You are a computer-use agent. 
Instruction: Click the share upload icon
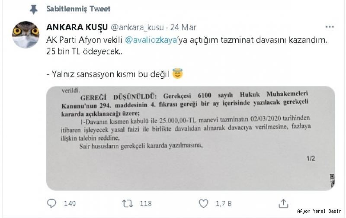283,203
